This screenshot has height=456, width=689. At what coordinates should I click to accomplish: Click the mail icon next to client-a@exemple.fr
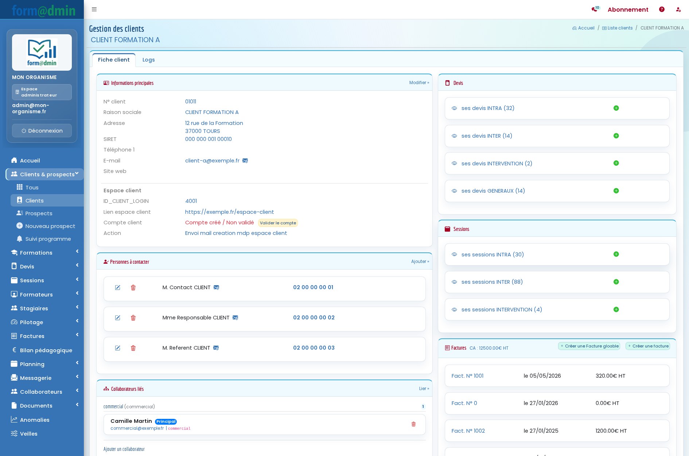tap(245, 161)
